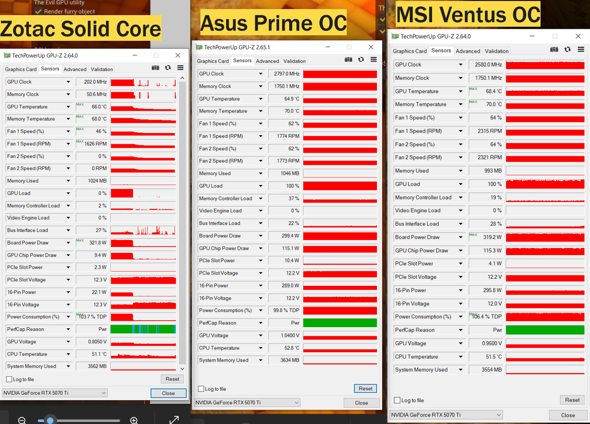Click Power Consumption 99.8 % TDP in Asus

click(284, 310)
